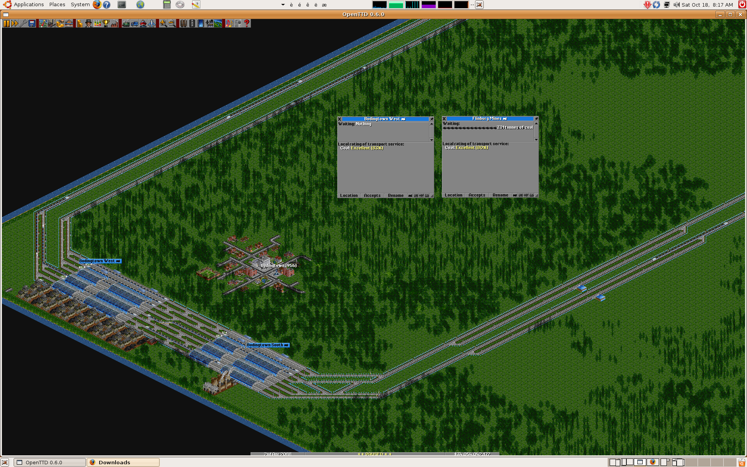Open company information manager face icon
The width and height of the screenshot is (747, 467).
pos(88,23)
